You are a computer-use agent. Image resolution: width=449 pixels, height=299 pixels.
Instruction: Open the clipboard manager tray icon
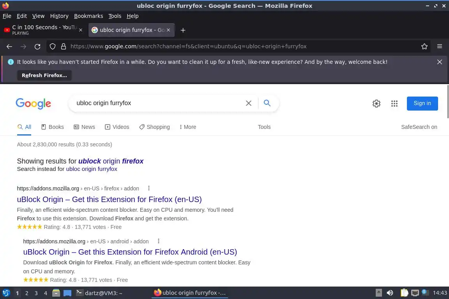point(404,293)
